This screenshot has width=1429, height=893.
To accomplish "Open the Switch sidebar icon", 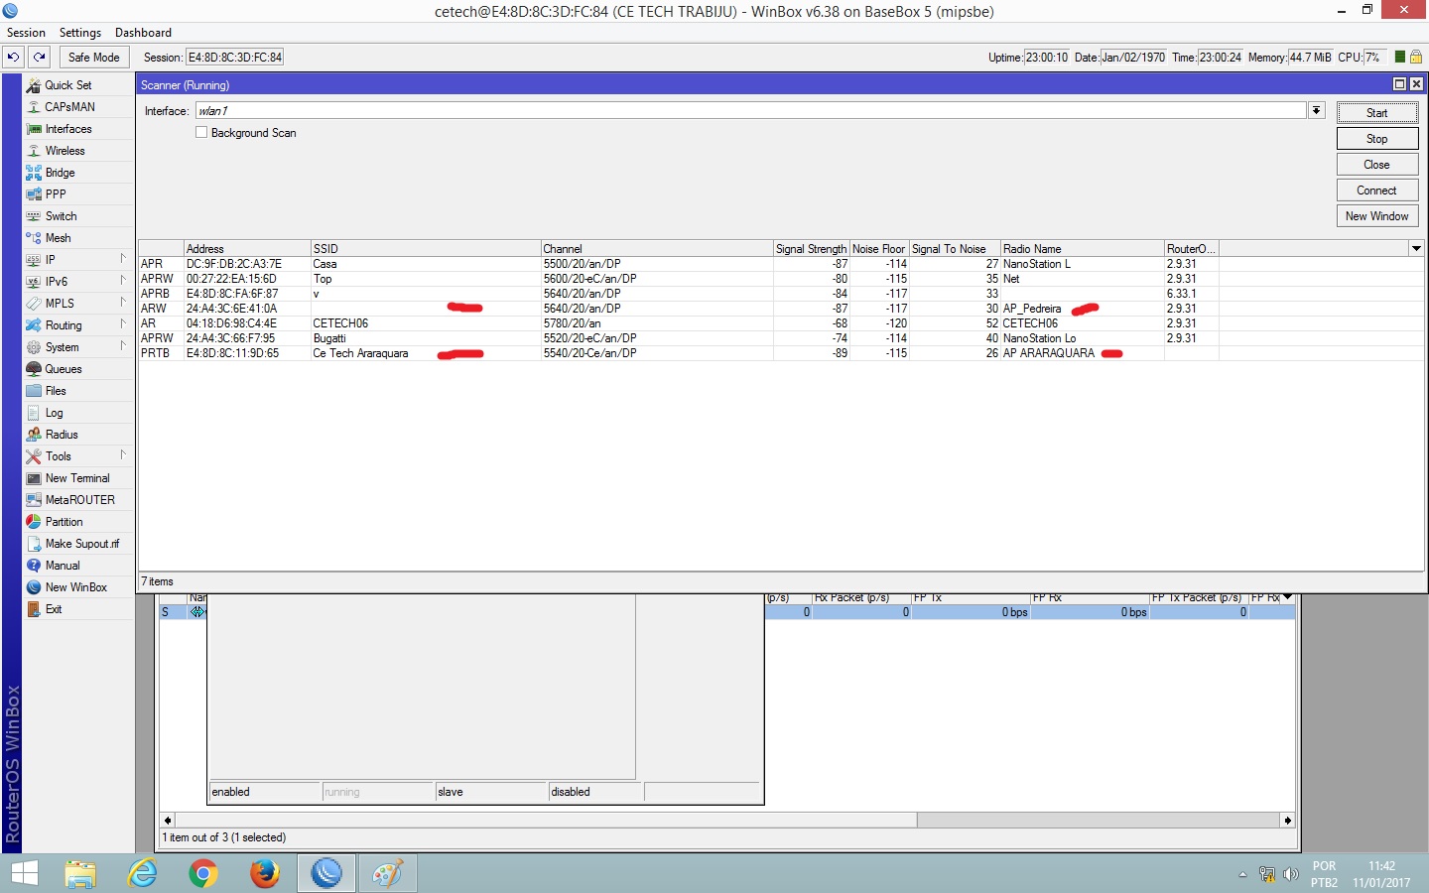I will 34,216.
